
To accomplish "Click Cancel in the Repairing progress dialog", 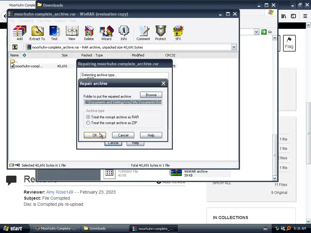I will click(x=113, y=143).
